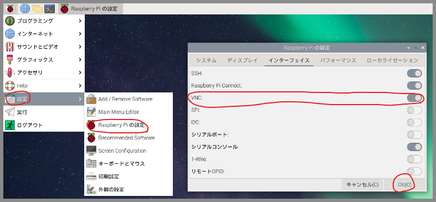Click the 設定 preferences menu icon

click(x=11, y=99)
